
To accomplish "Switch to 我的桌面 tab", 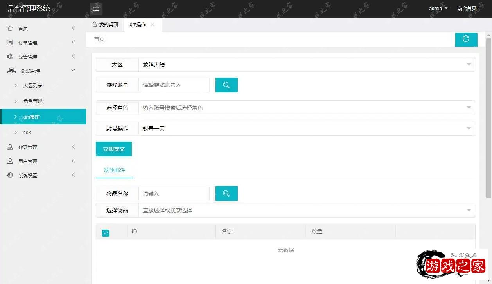I will click(x=105, y=25).
